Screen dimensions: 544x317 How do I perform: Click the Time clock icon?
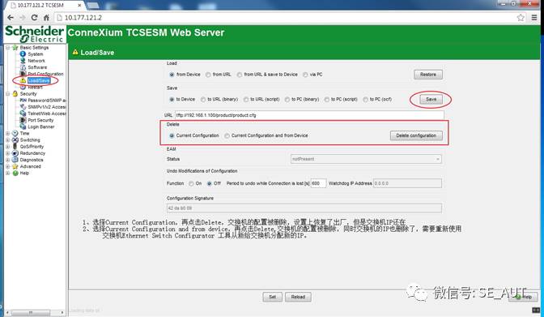15,133
